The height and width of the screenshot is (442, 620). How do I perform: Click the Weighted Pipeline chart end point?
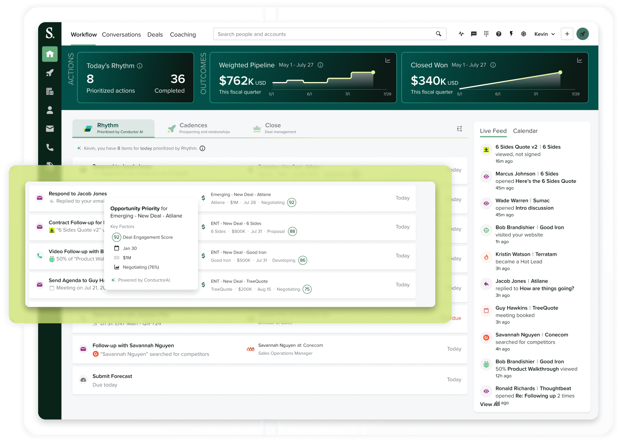click(x=373, y=73)
